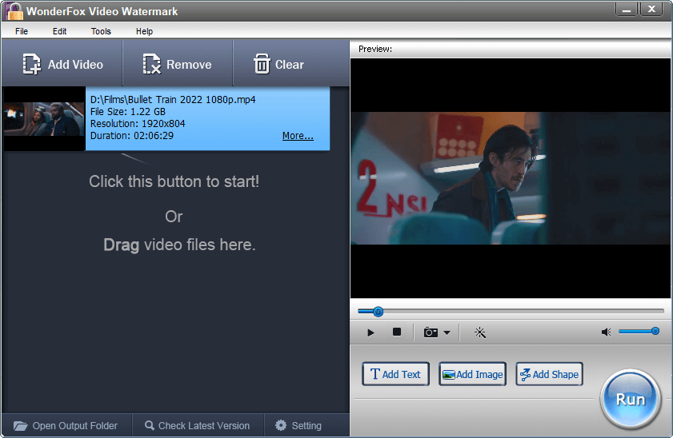The image size is (673, 438).
Task: Open the Edit menu
Action: tap(60, 31)
